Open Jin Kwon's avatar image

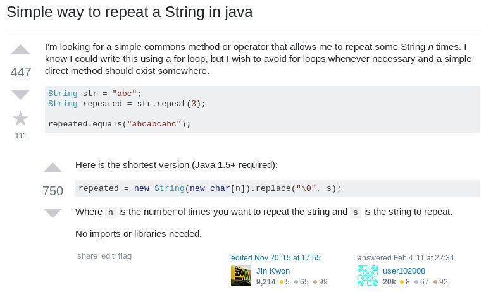point(241,276)
